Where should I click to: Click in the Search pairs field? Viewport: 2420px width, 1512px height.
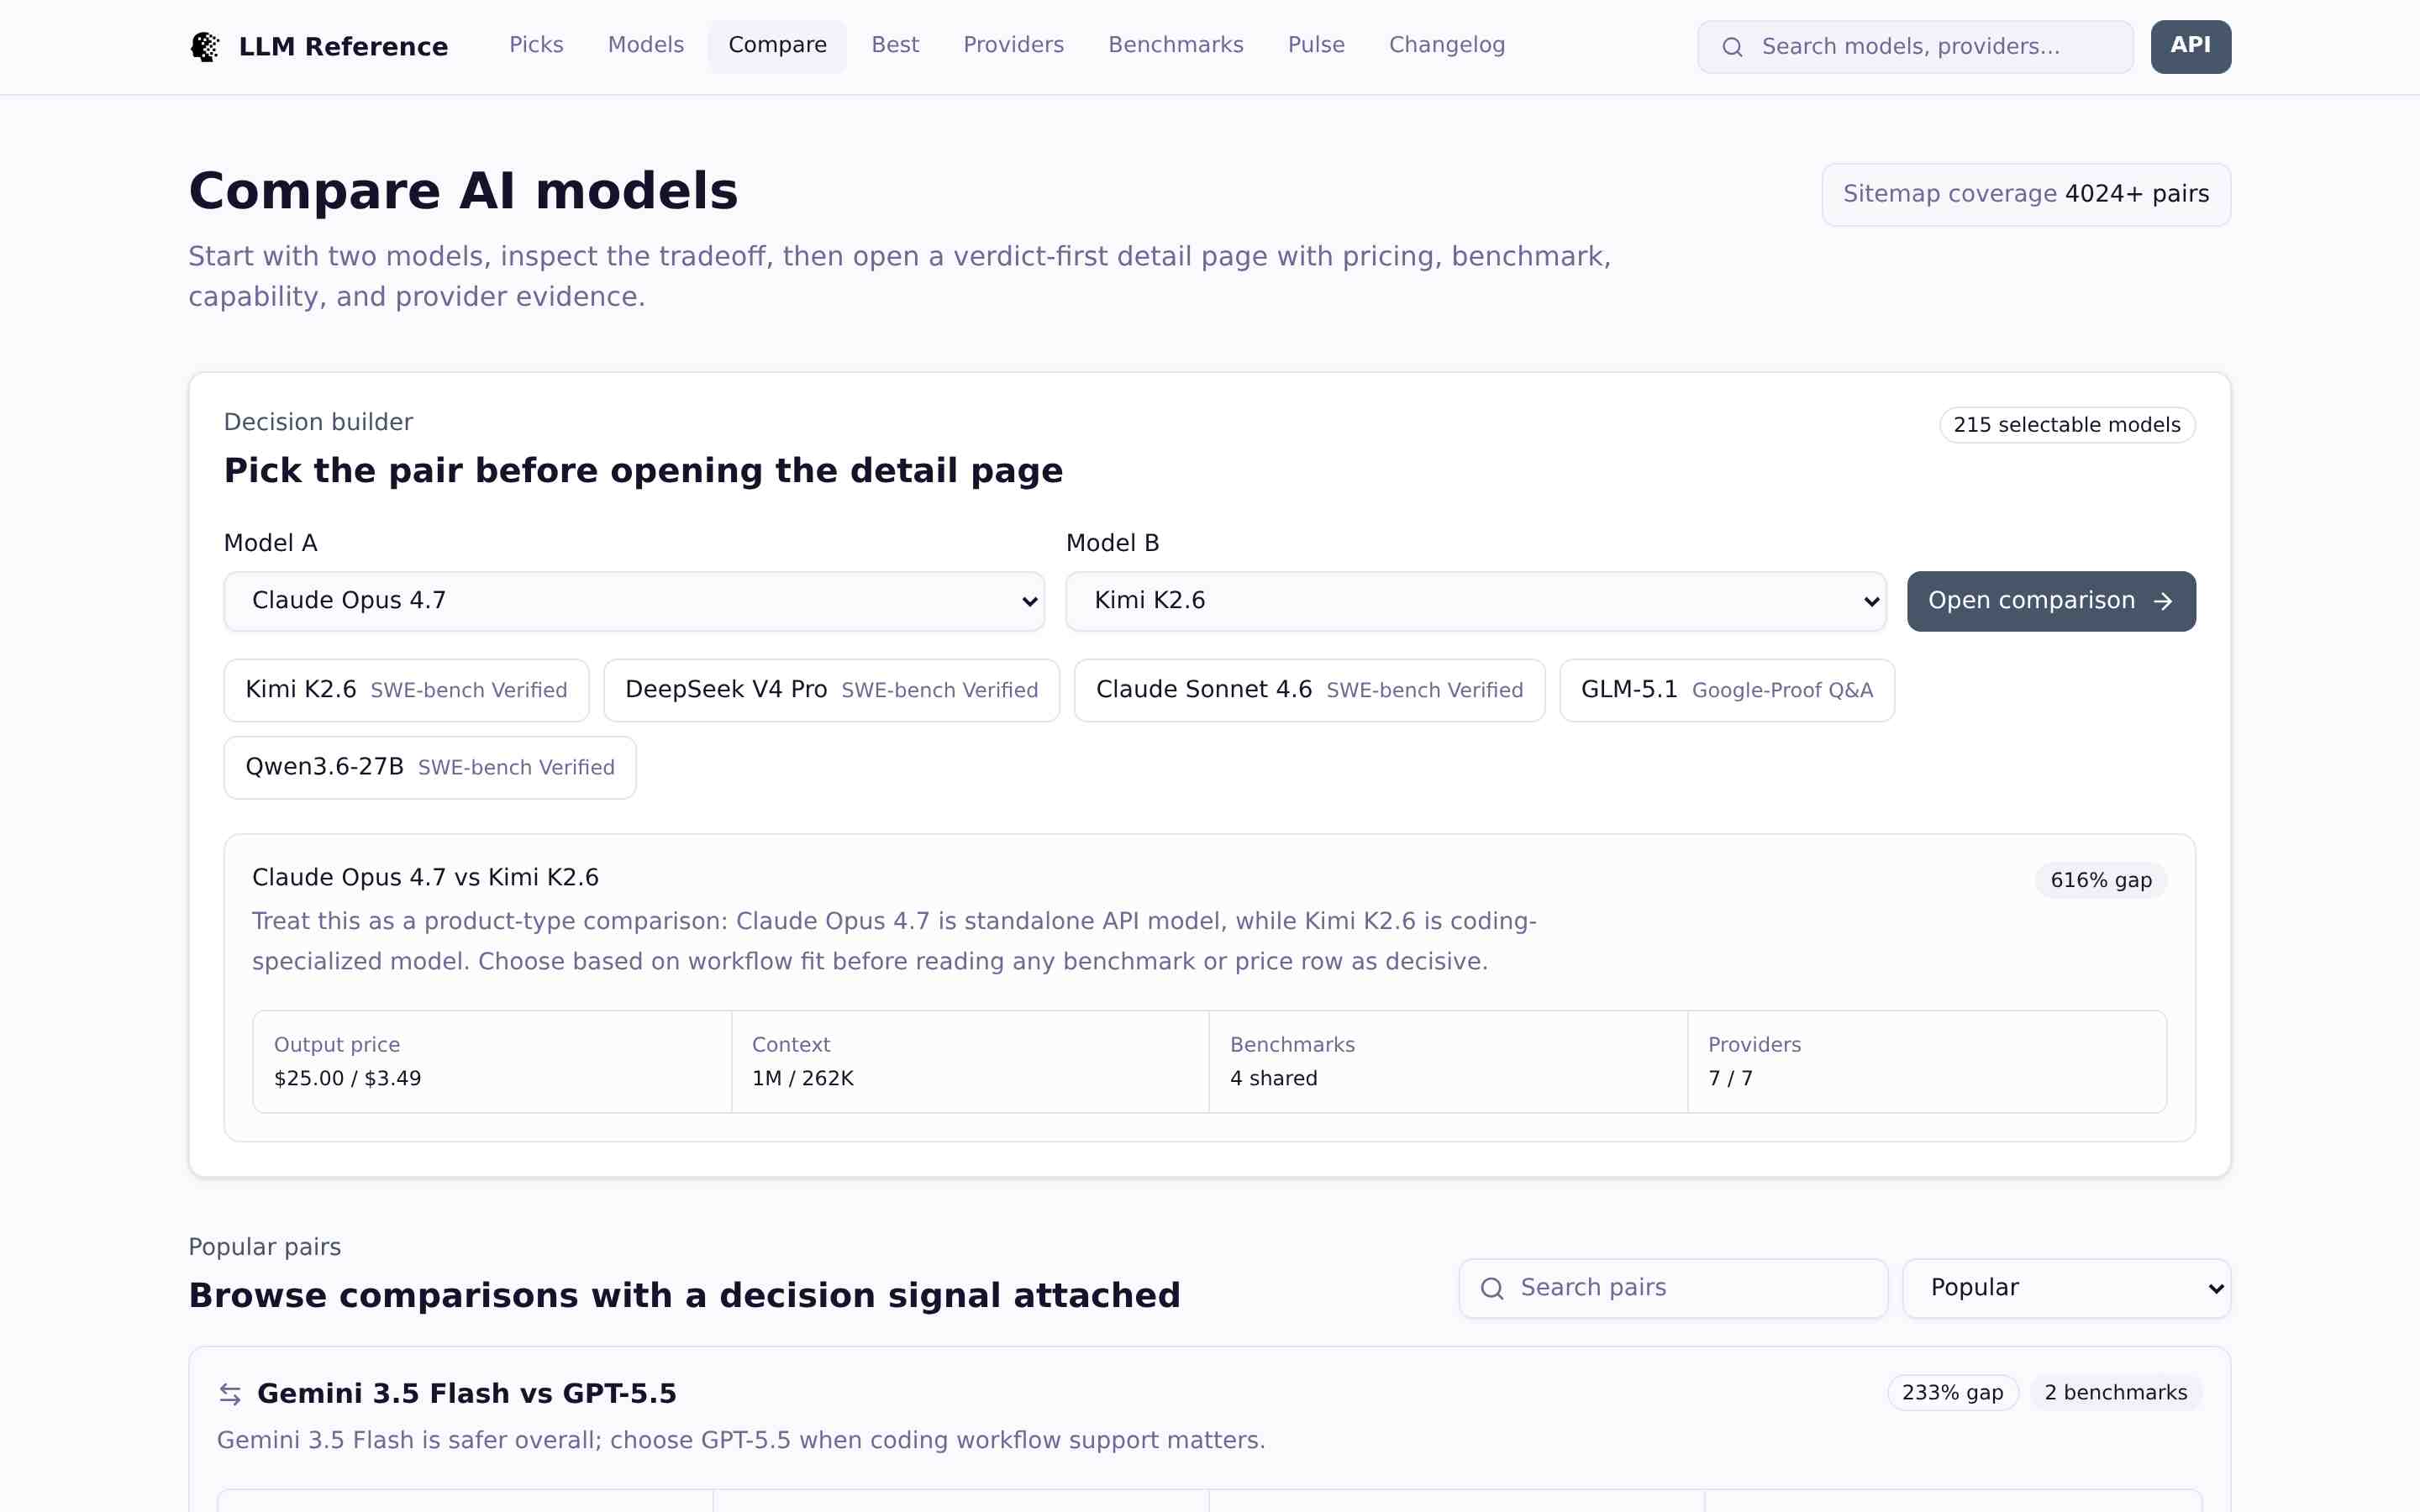point(1673,1288)
